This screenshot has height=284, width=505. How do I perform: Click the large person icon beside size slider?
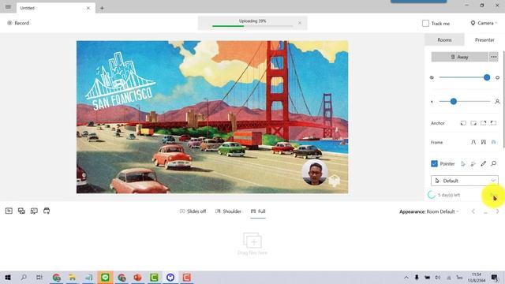[x=497, y=102]
